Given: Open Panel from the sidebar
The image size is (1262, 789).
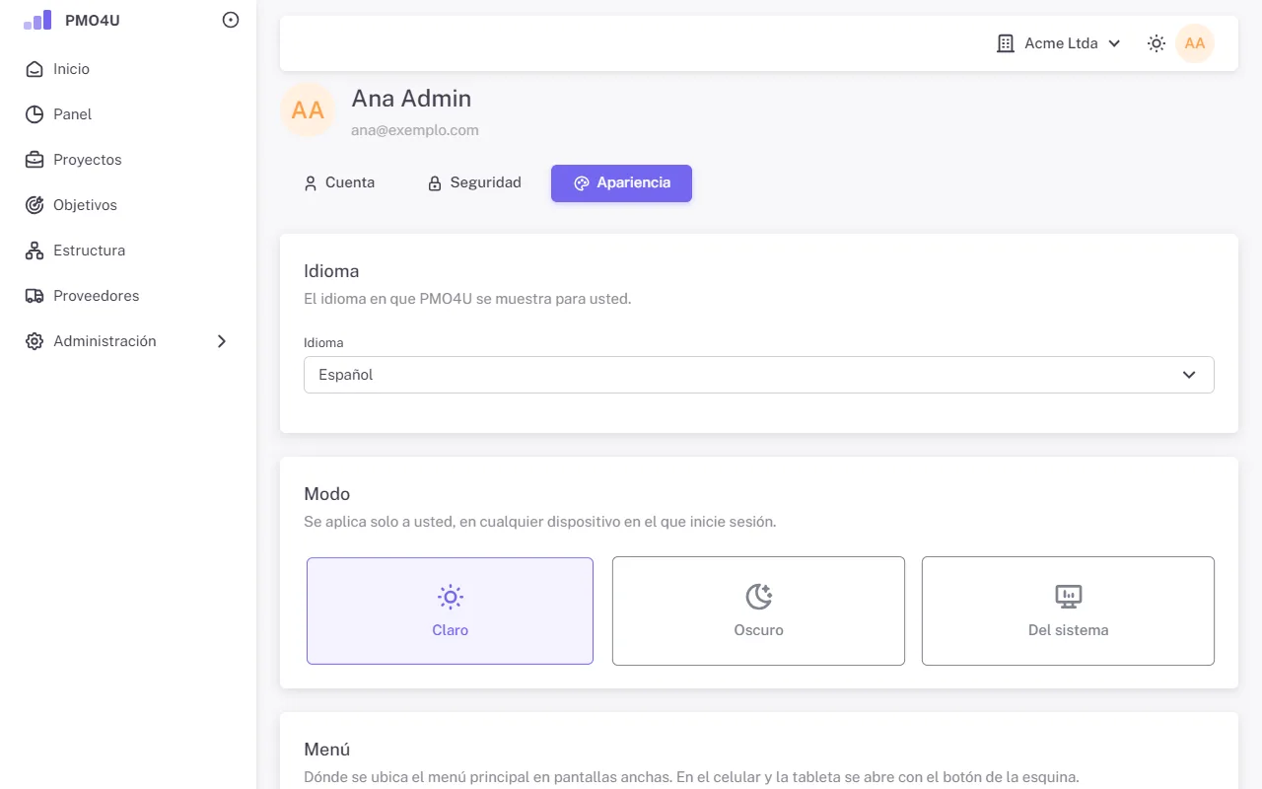Looking at the screenshot, I should (x=128, y=114).
